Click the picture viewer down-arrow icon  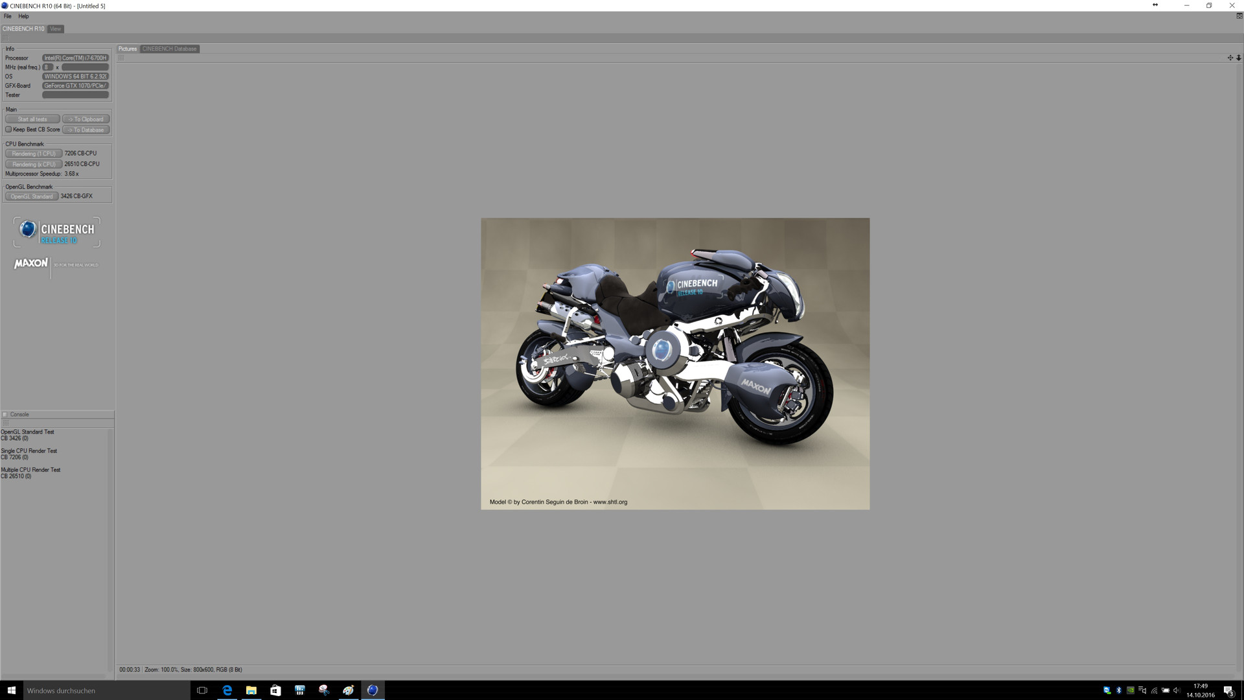tap(1239, 58)
